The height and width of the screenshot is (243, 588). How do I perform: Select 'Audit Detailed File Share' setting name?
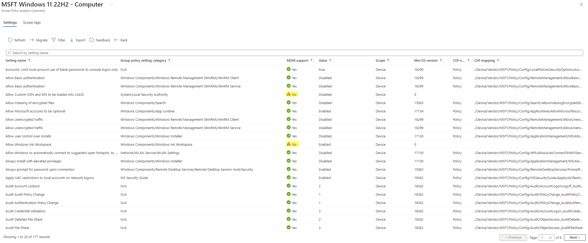(x=24, y=220)
